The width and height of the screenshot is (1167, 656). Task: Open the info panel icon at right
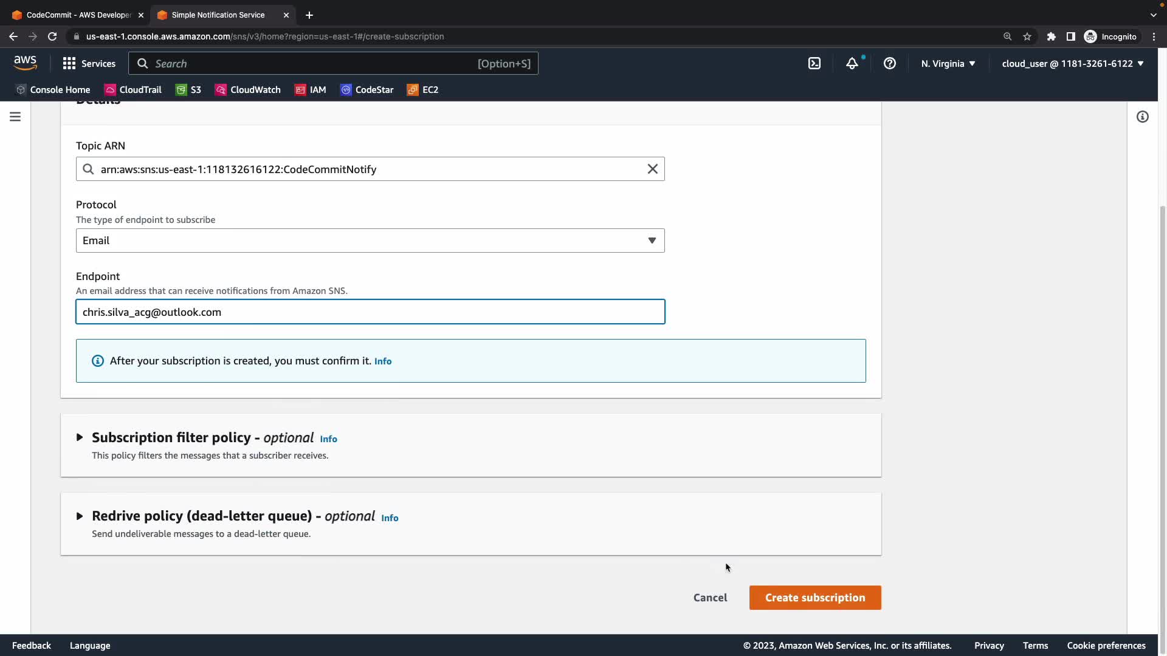click(1143, 117)
